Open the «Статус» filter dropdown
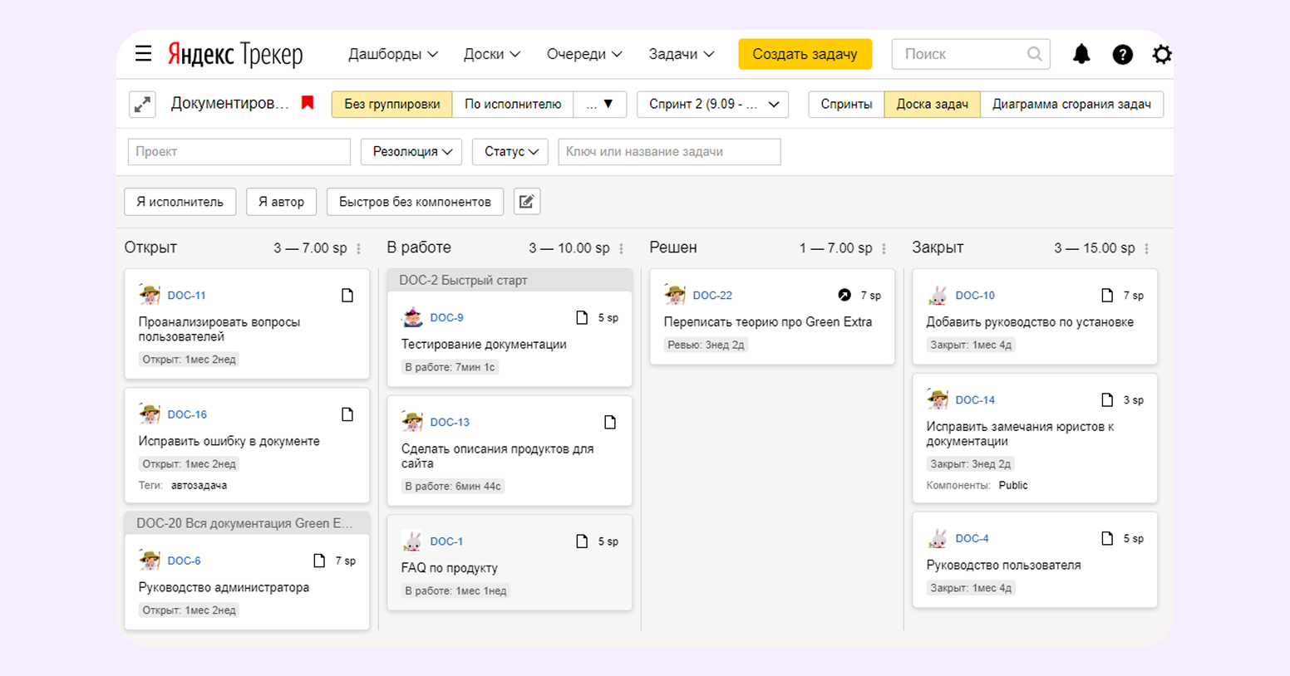Viewport: 1290px width, 676px height. (510, 152)
